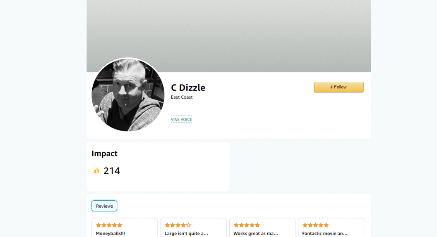Click the East Coast location text
Image resolution: width=437 pixels, height=237 pixels.
tap(182, 97)
